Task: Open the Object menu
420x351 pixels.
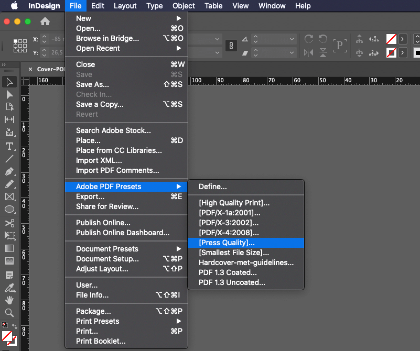Action: pyautogui.click(x=184, y=6)
